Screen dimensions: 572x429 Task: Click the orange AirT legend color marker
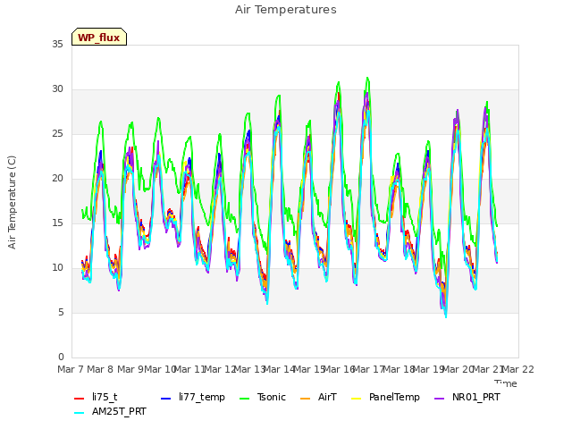point(306,399)
